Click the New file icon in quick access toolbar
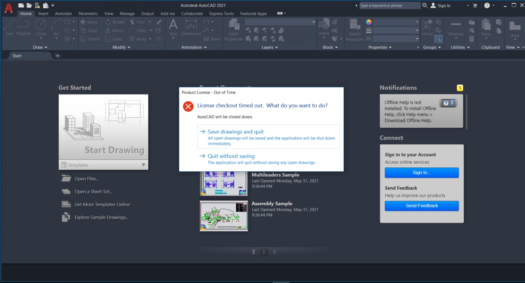 pyautogui.click(x=21, y=5)
